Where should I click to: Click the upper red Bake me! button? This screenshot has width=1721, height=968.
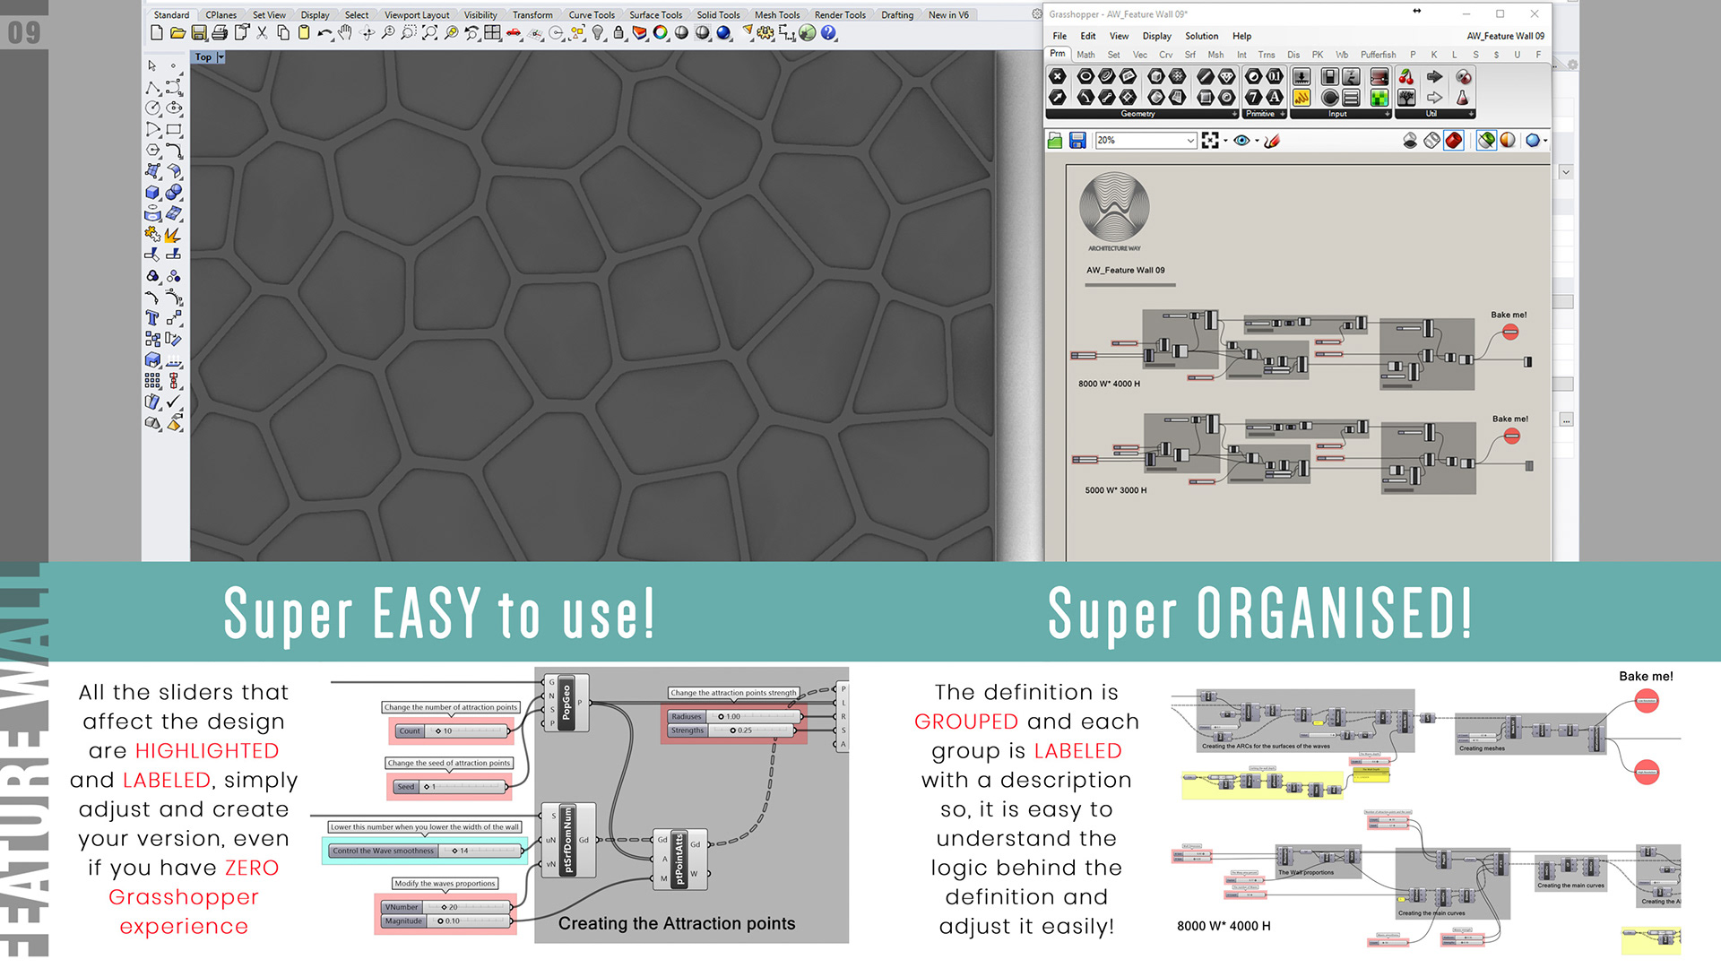tap(1510, 333)
